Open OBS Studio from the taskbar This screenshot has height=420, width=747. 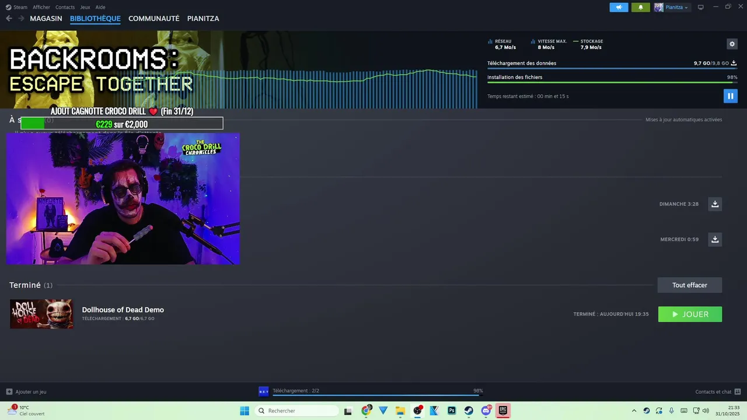[417, 411]
